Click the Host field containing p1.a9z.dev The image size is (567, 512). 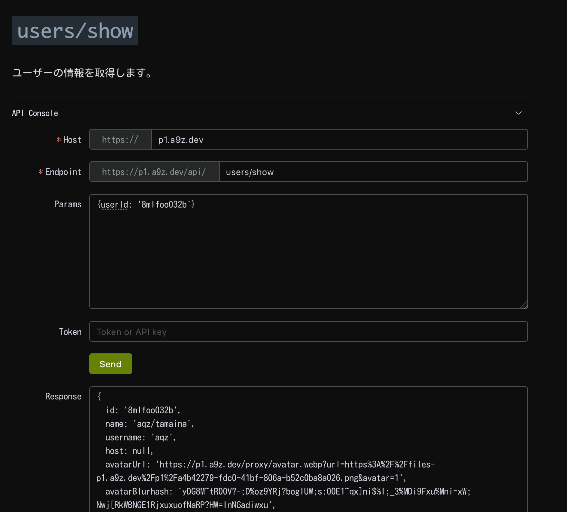(x=339, y=140)
